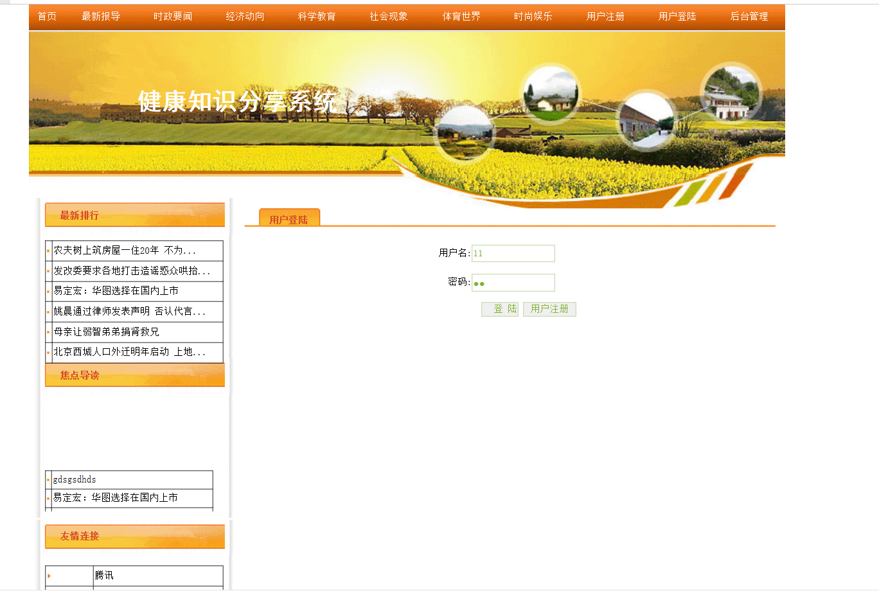Click the 登 陆 button

(x=500, y=309)
